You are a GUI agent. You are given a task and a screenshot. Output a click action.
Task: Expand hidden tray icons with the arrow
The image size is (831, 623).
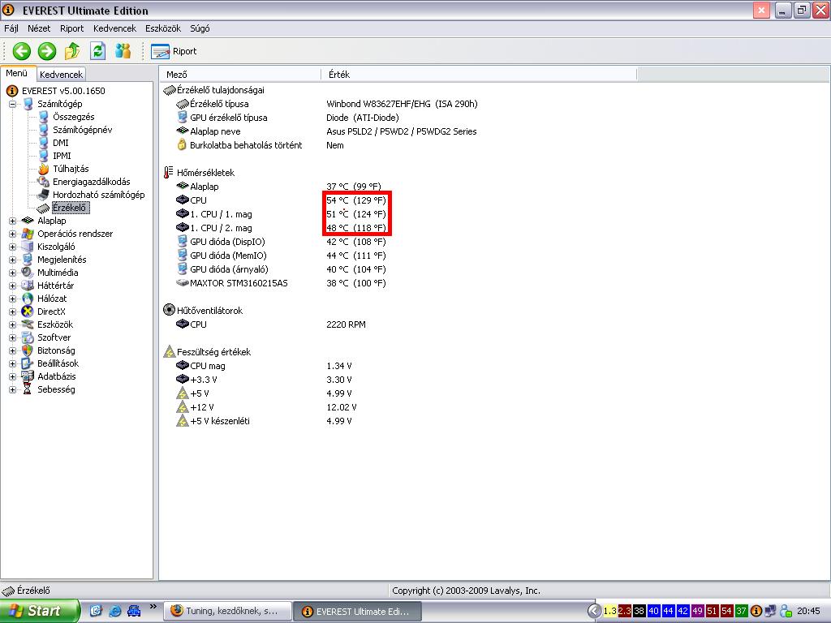[x=594, y=611]
